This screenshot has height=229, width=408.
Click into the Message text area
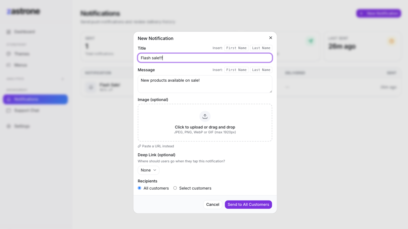pyautogui.click(x=205, y=84)
